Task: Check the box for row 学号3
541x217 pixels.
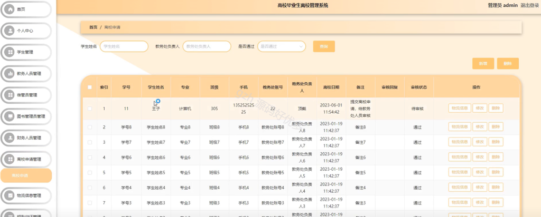Action: 90,203
